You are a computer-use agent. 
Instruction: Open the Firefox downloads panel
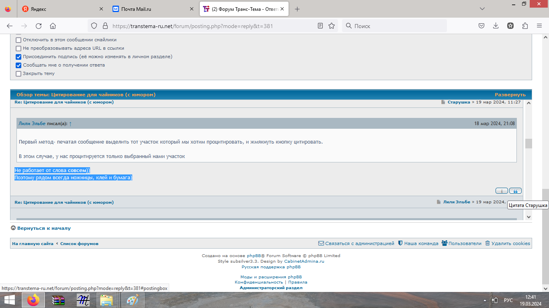click(x=496, y=26)
